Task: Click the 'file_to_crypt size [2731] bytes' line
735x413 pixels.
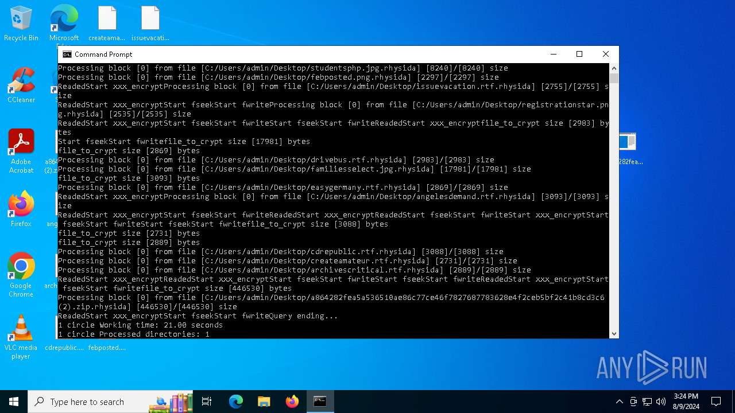Action: point(129,233)
